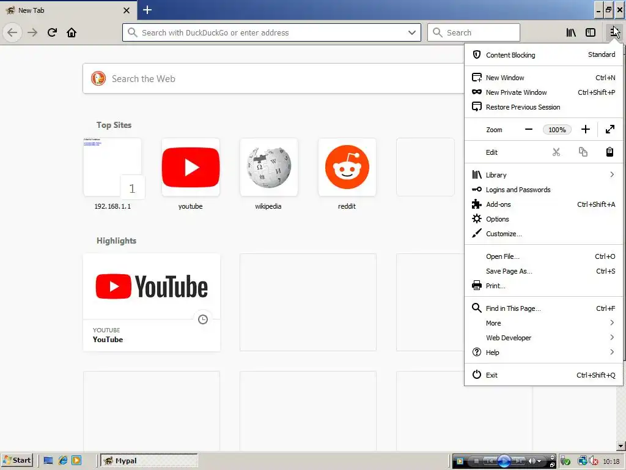Viewport: 626px width, 470px height.
Task: Go back with the back arrow button
Action: point(12,32)
